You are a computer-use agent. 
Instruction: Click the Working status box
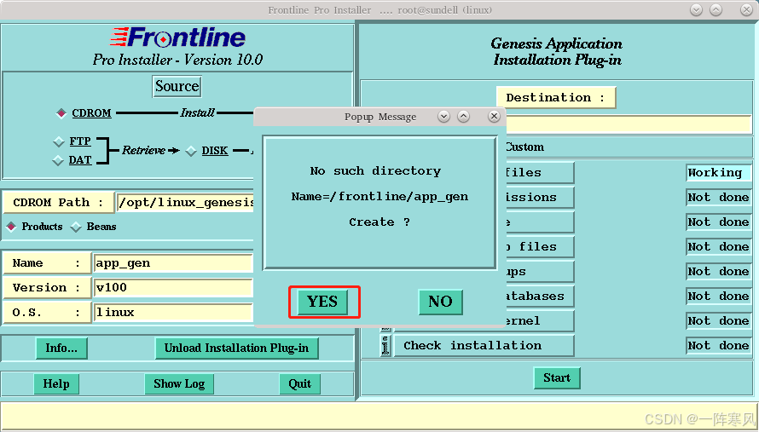[x=718, y=173]
